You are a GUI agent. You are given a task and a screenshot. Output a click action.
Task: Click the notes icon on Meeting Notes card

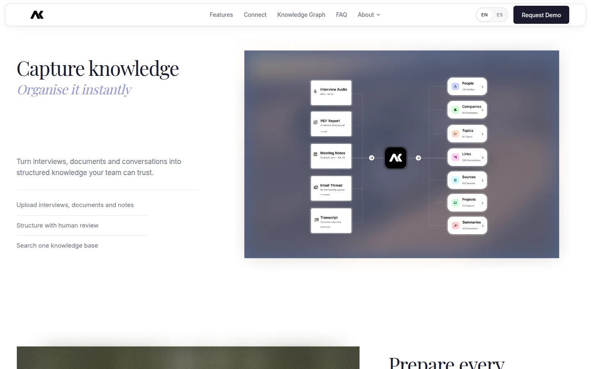pyautogui.click(x=315, y=155)
